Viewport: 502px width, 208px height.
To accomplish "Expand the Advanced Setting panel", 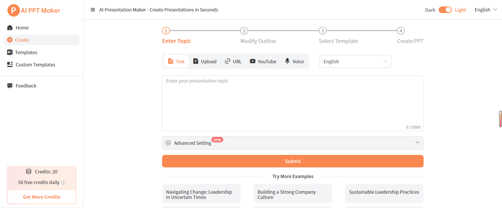I will tap(417, 142).
